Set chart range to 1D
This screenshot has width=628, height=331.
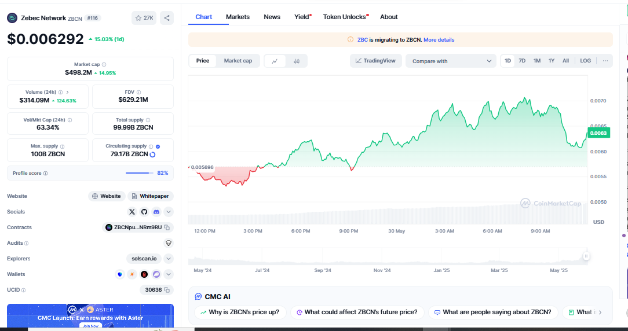(x=508, y=61)
